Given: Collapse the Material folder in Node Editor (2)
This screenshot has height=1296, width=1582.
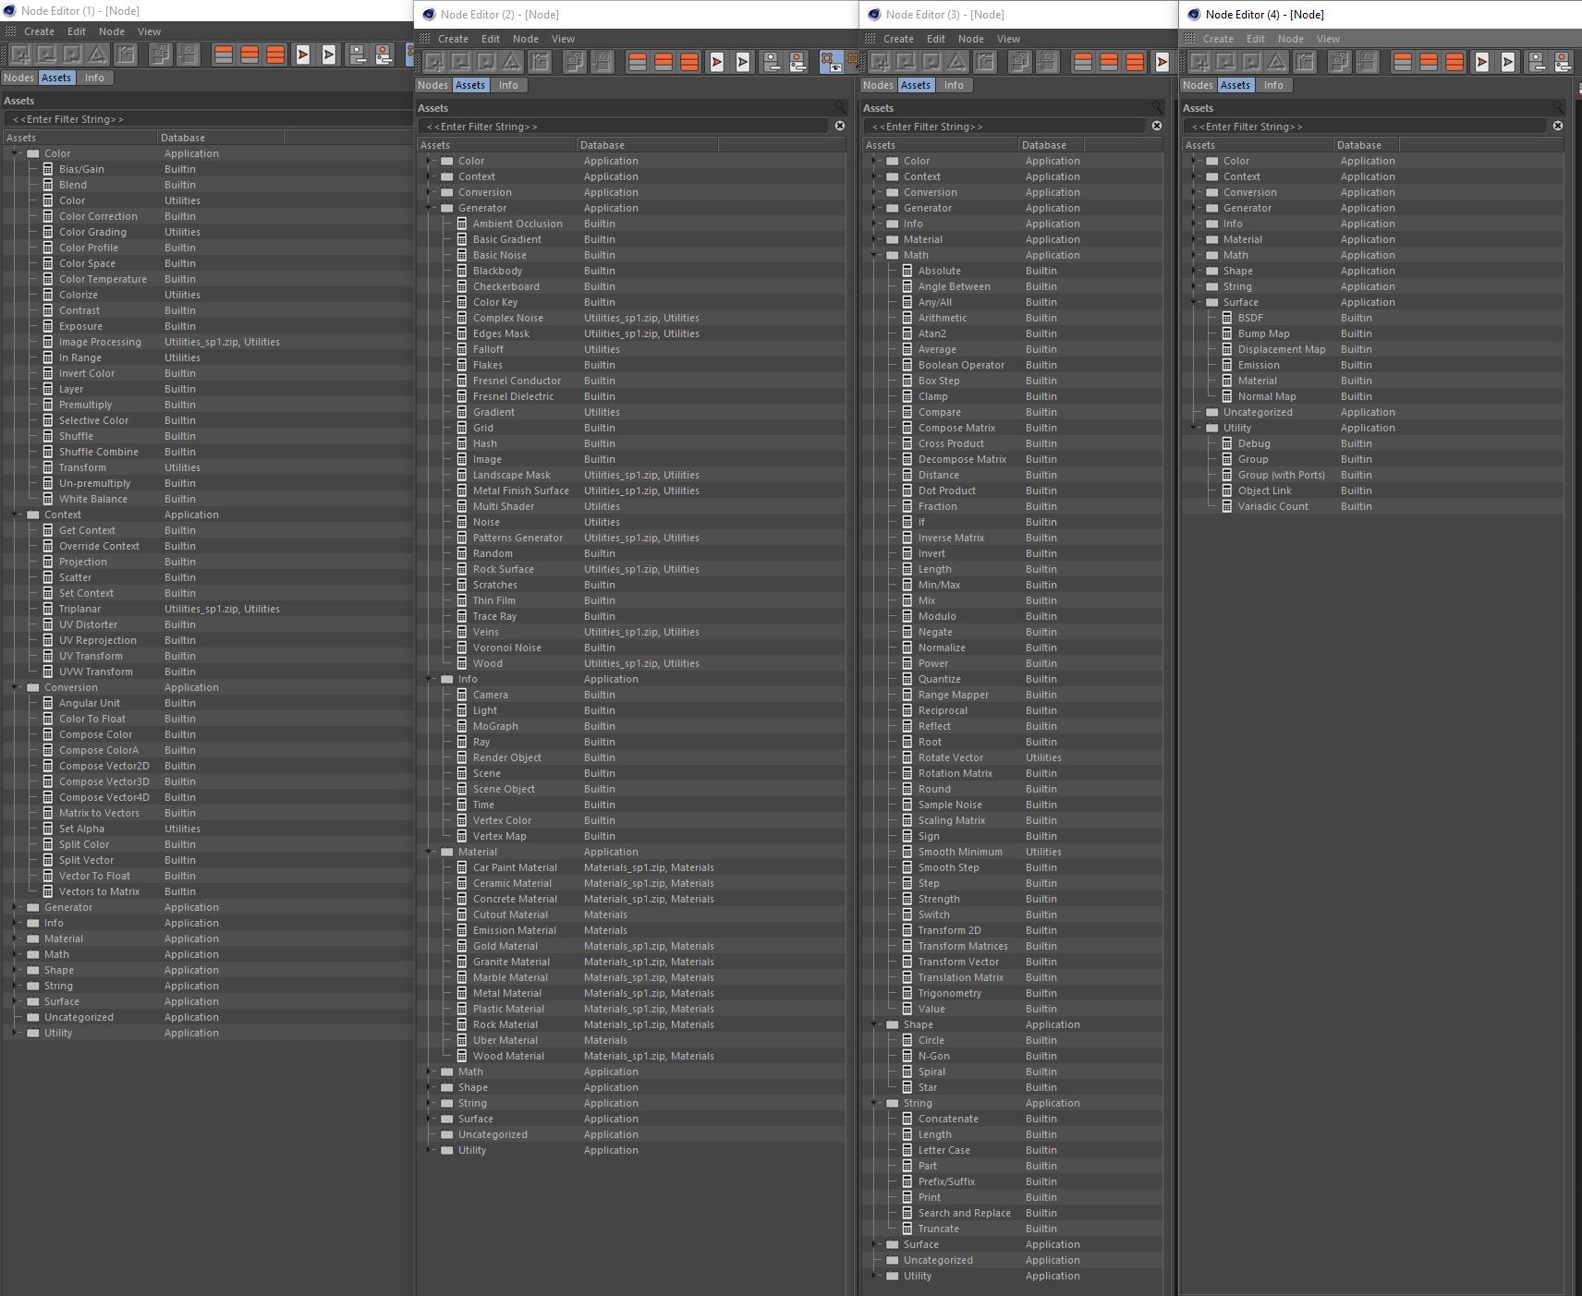Looking at the screenshot, I should click(430, 852).
